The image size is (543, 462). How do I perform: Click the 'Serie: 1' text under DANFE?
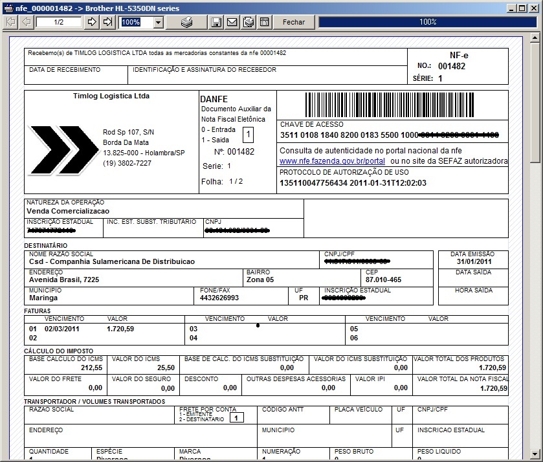tap(217, 166)
